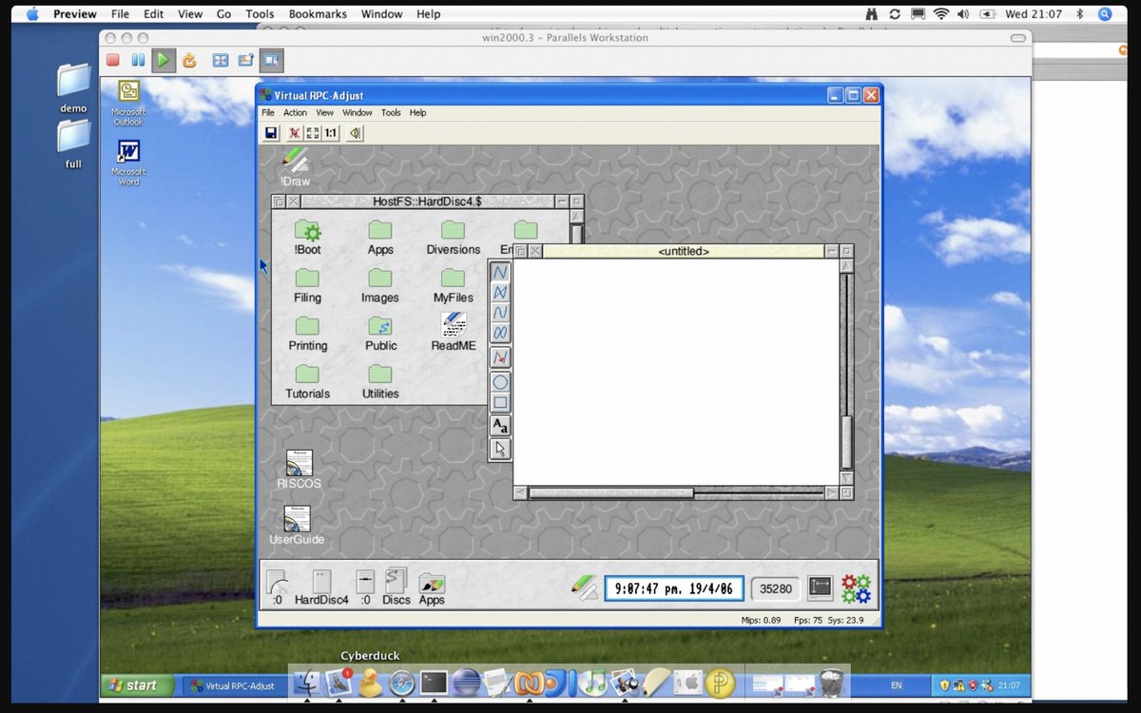Image resolution: width=1141 pixels, height=713 pixels.
Task: Open the Action menu in Virtual RPC-Adjust
Action: (295, 112)
